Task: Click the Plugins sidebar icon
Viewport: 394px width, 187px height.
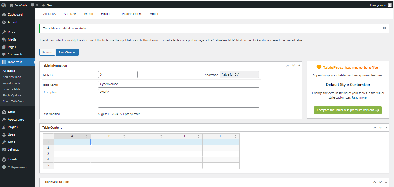Action: 4,127
